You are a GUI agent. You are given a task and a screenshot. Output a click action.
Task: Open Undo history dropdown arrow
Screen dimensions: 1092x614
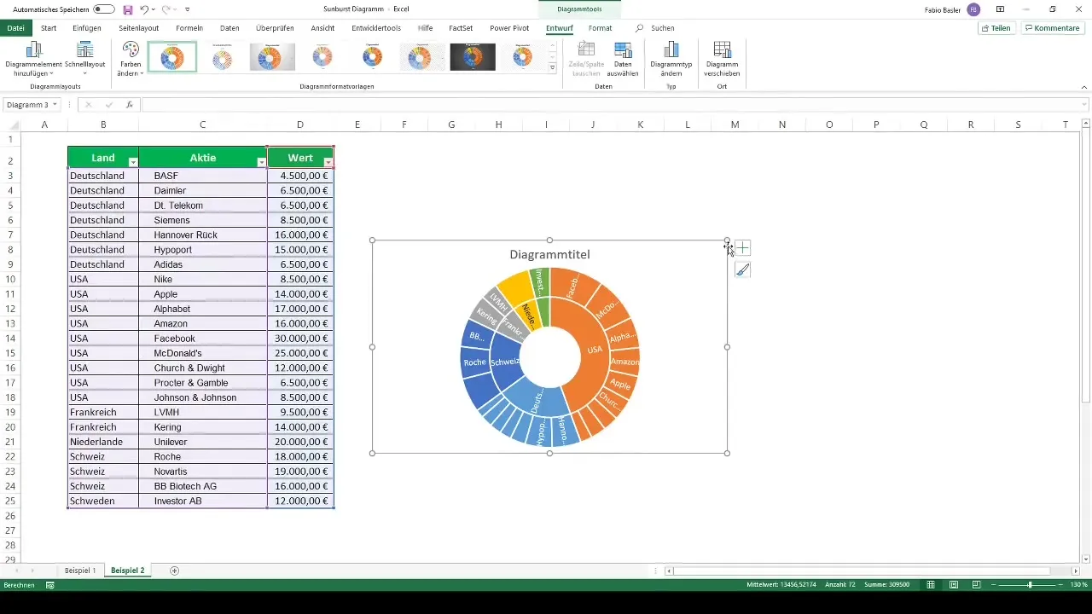tap(154, 9)
